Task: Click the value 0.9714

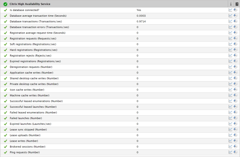Action: pyautogui.click(x=141, y=22)
